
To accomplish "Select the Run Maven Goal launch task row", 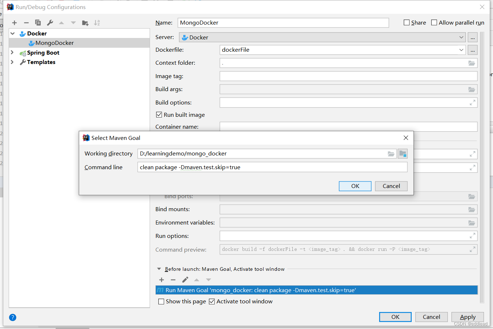I will pyautogui.click(x=317, y=290).
